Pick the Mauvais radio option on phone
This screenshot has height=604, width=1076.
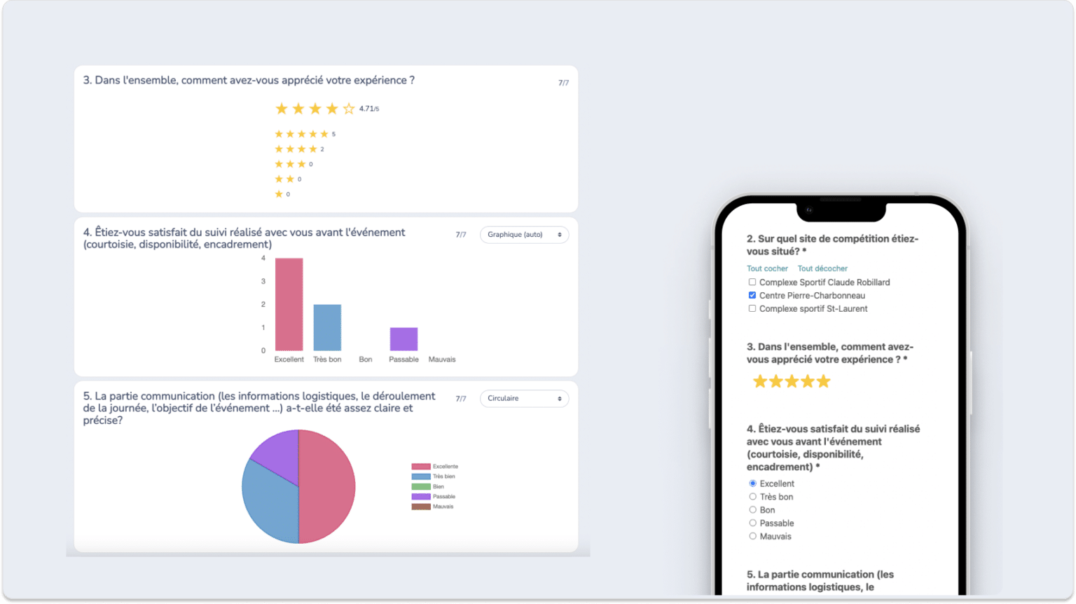tap(753, 537)
